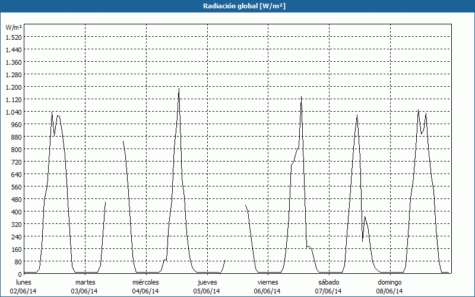
Task: Select the 480 y-axis value label
Action: pos(16,199)
